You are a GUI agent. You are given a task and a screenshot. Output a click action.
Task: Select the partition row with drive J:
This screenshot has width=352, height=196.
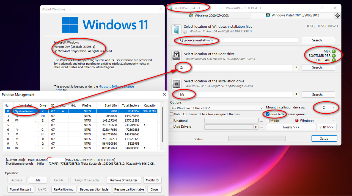click(x=81, y=144)
